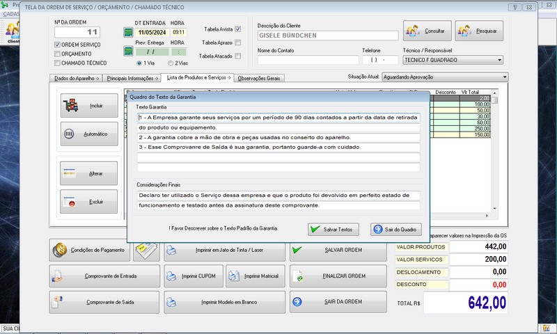Click SAIR DA ORDEM button
The height and width of the screenshot is (334, 557).
(x=338, y=302)
